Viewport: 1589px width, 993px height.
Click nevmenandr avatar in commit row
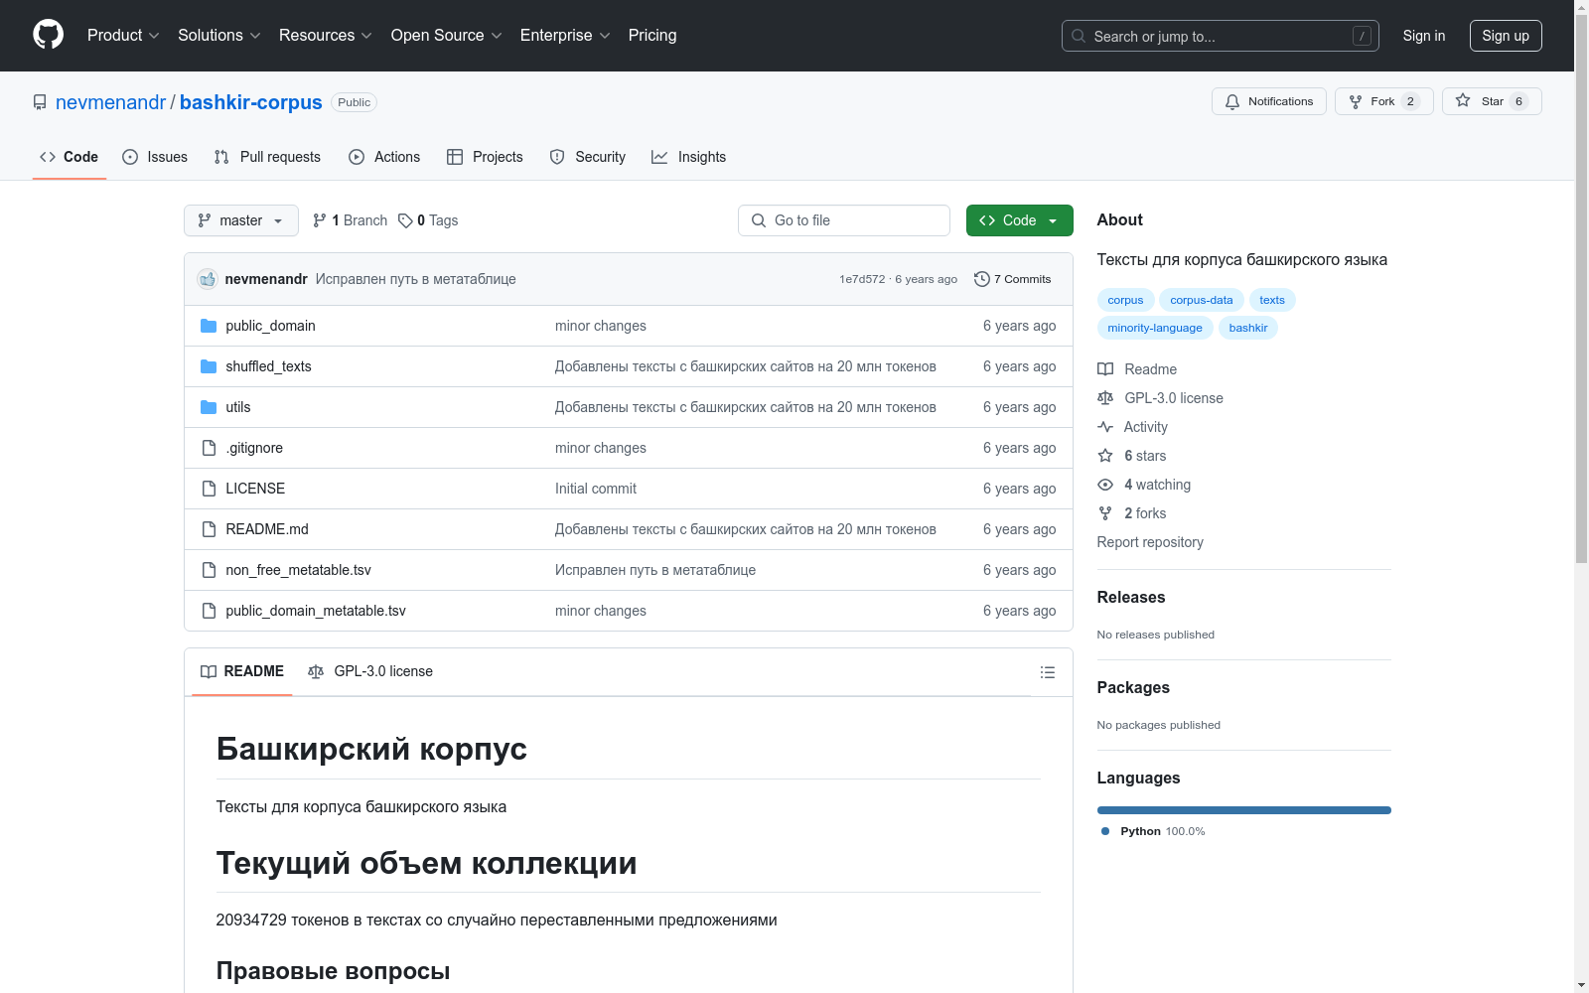point(208,279)
